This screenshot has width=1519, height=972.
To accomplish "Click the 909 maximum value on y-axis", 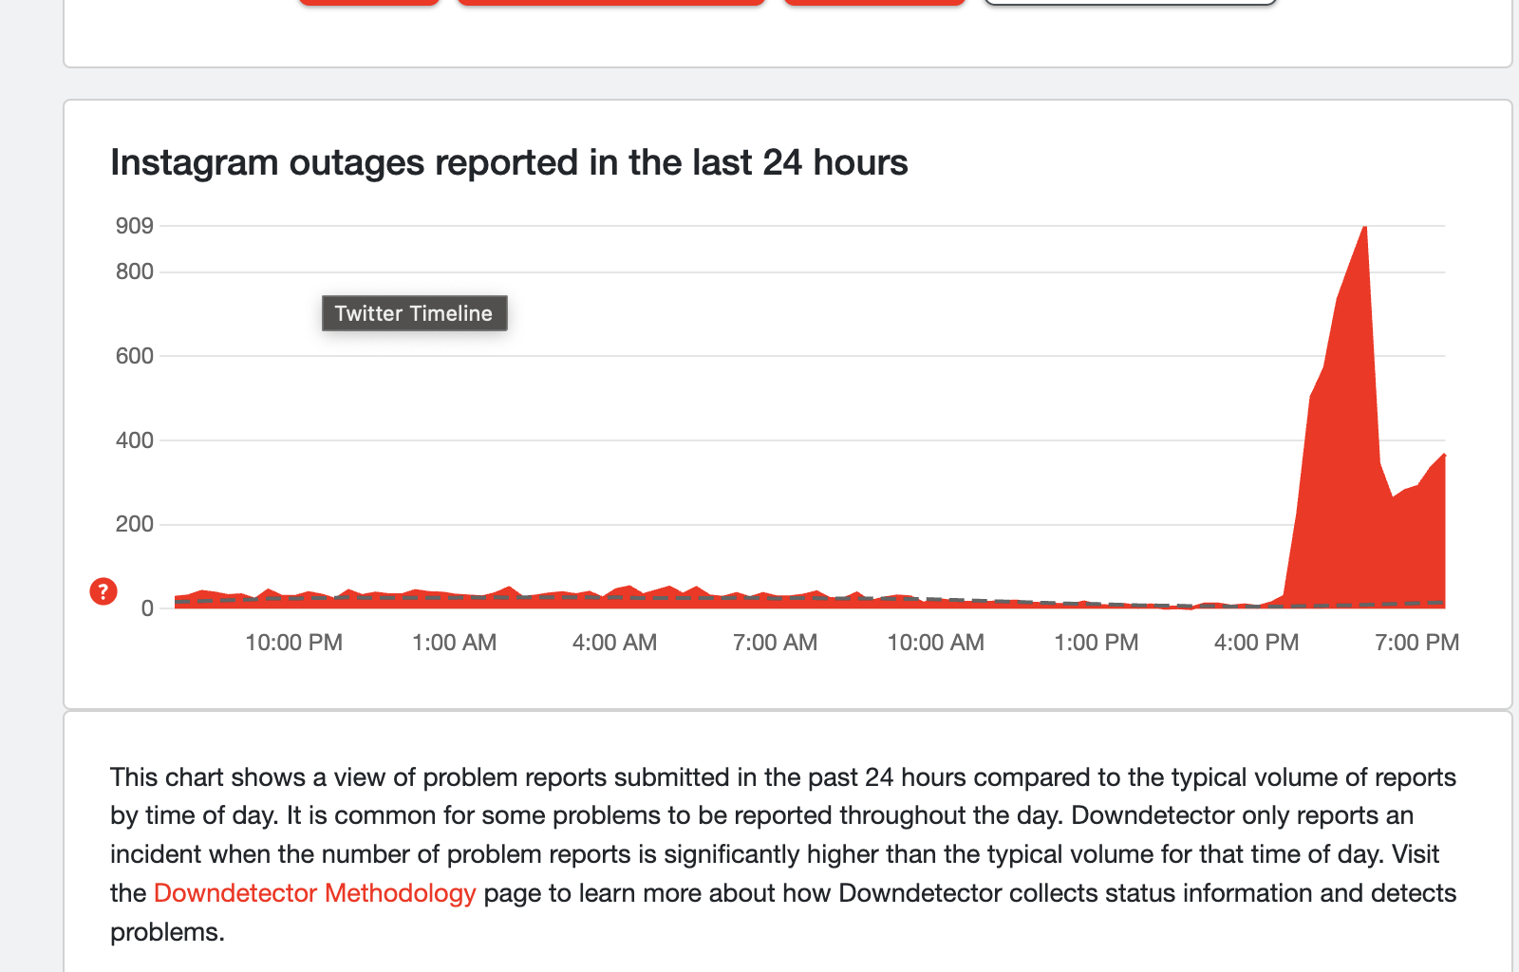I will pyautogui.click(x=134, y=226).
